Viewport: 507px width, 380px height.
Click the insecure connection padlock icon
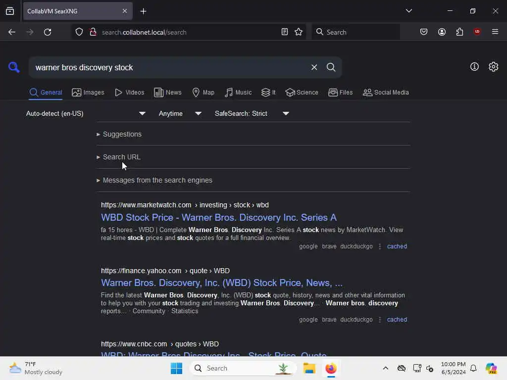[x=93, y=32]
